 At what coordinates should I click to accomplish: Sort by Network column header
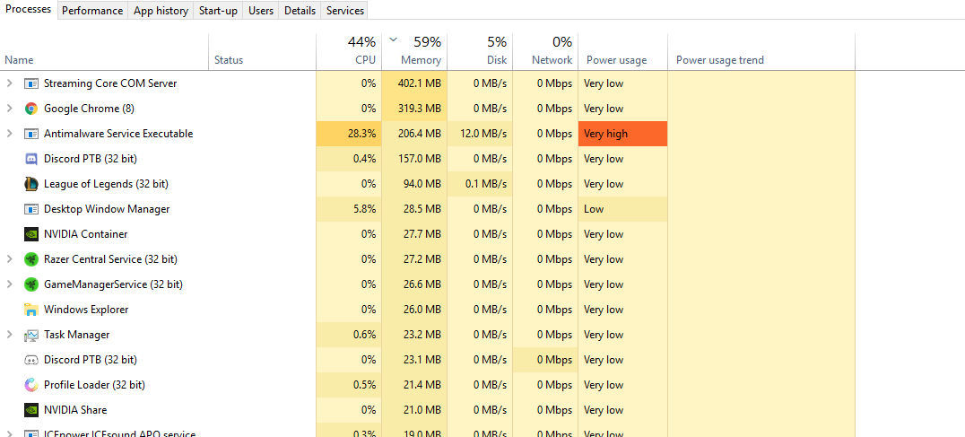click(x=545, y=52)
